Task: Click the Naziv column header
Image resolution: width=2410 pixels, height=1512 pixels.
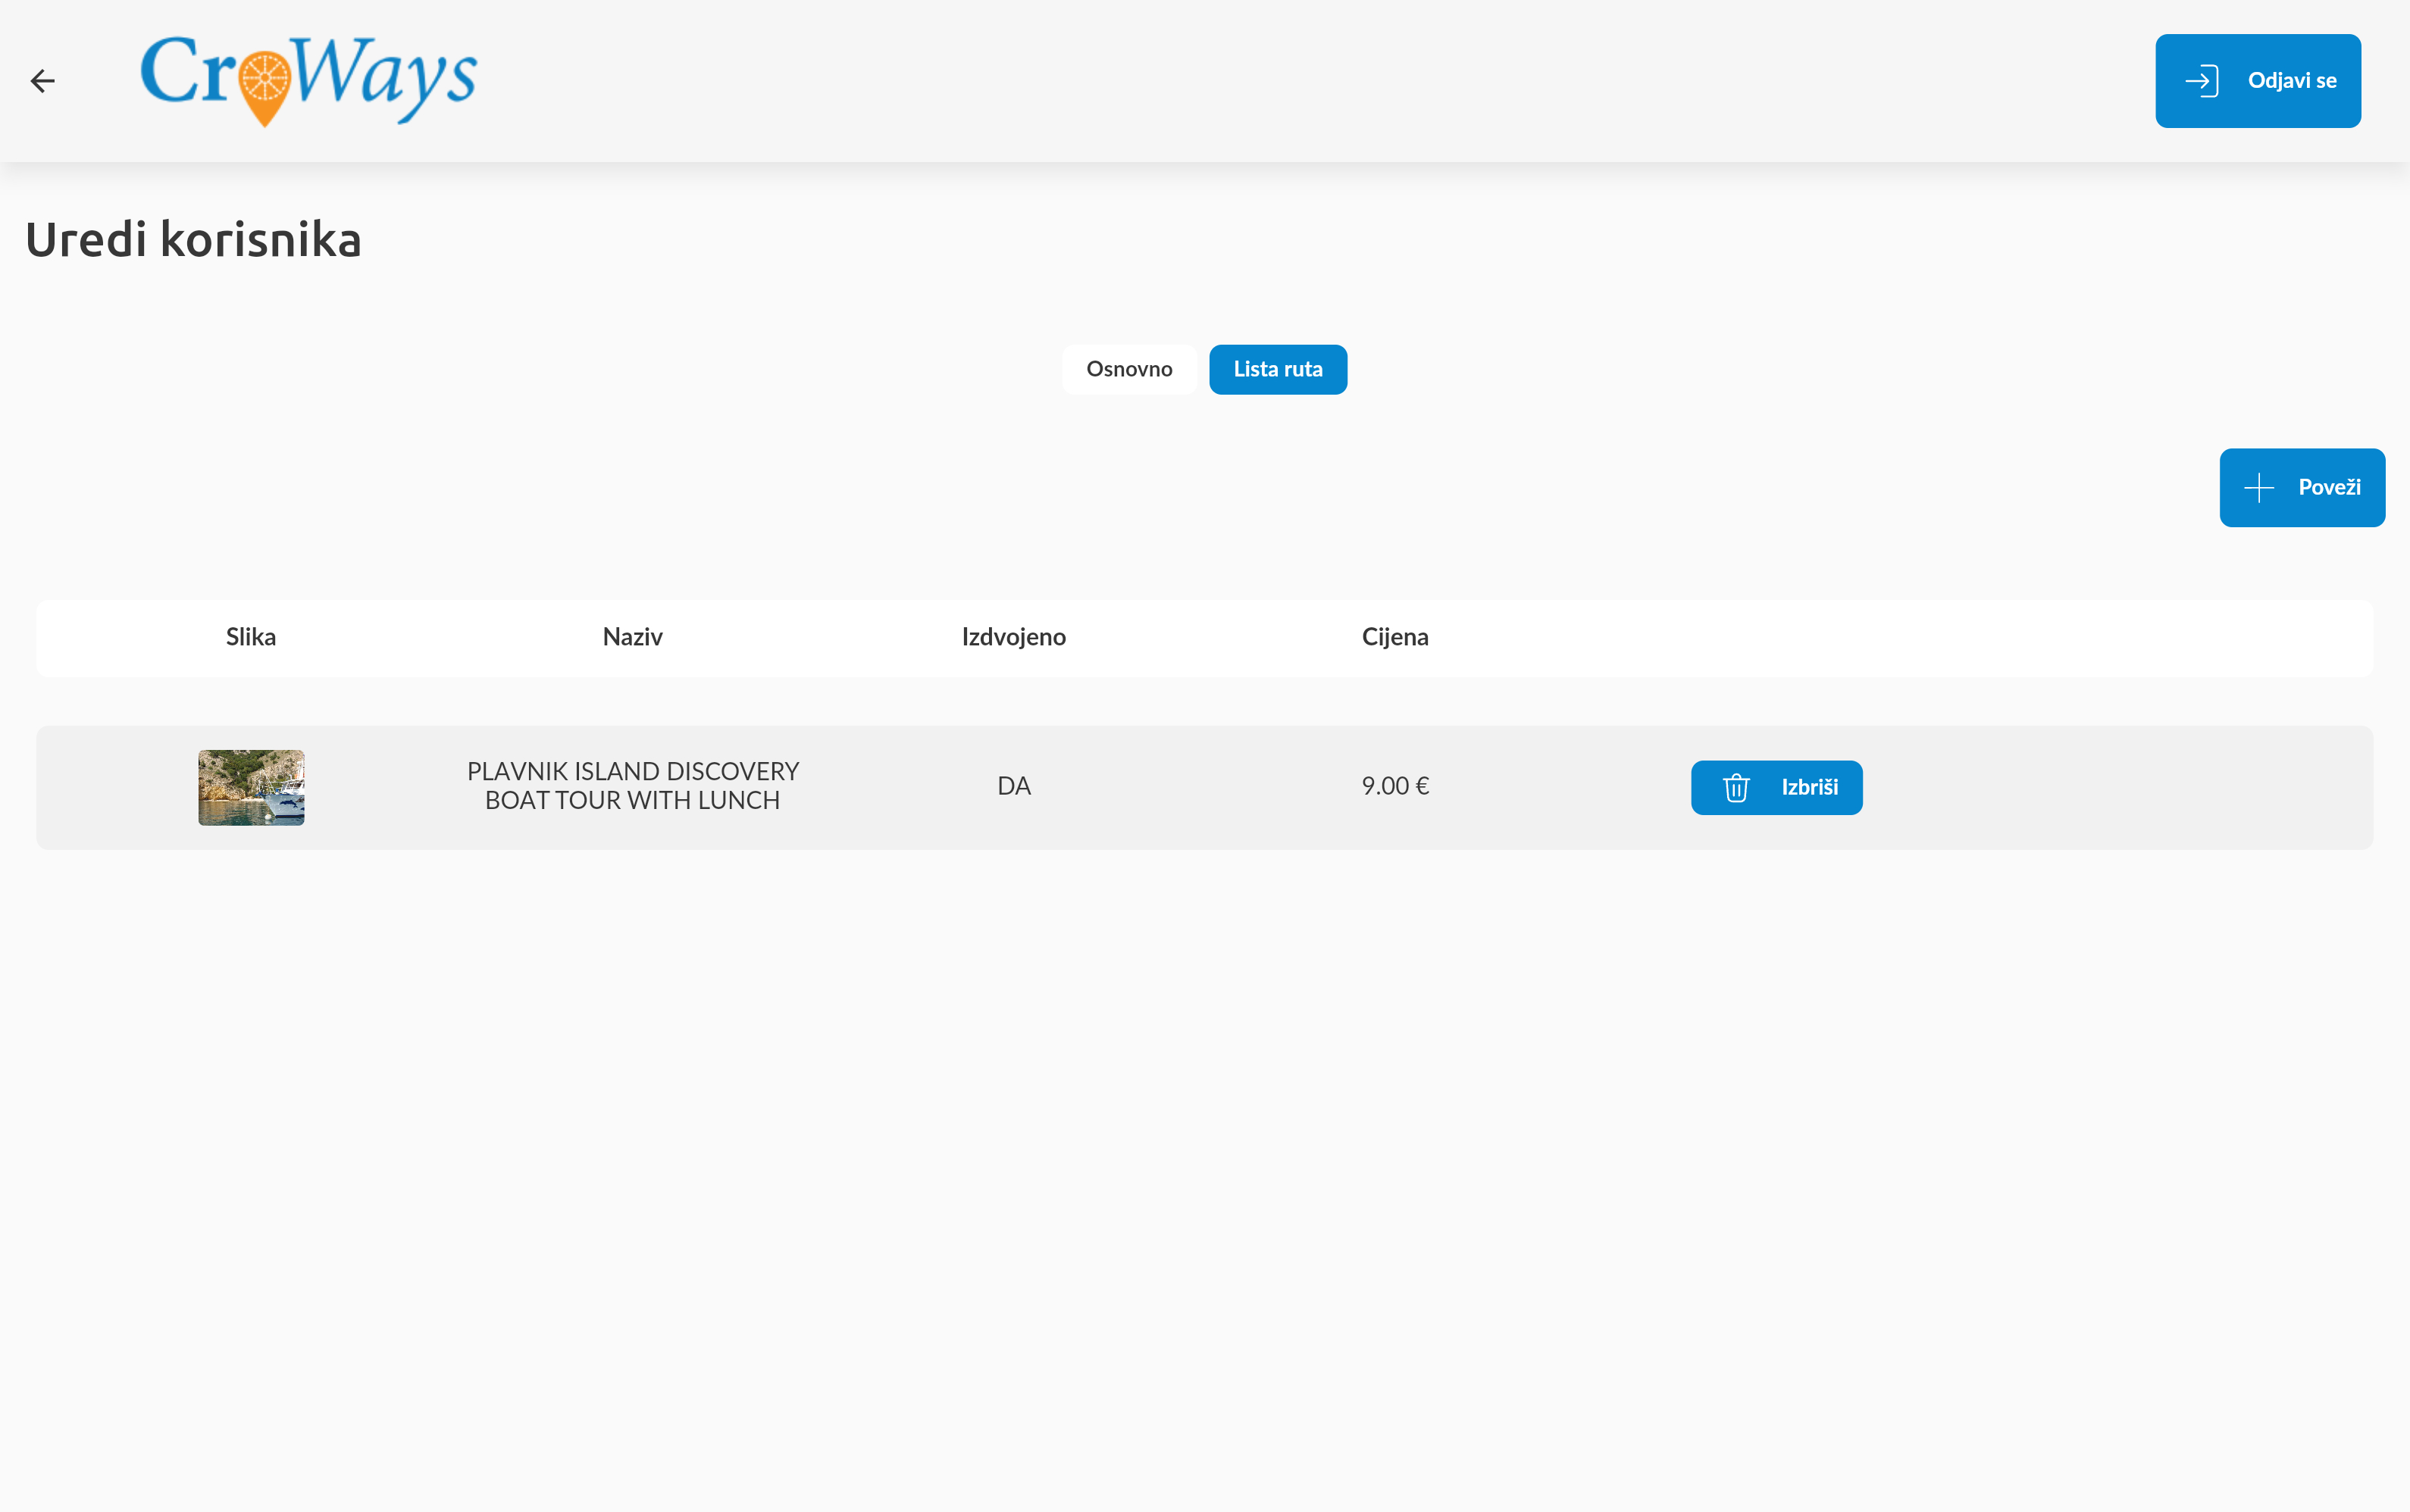Action: (632, 638)
